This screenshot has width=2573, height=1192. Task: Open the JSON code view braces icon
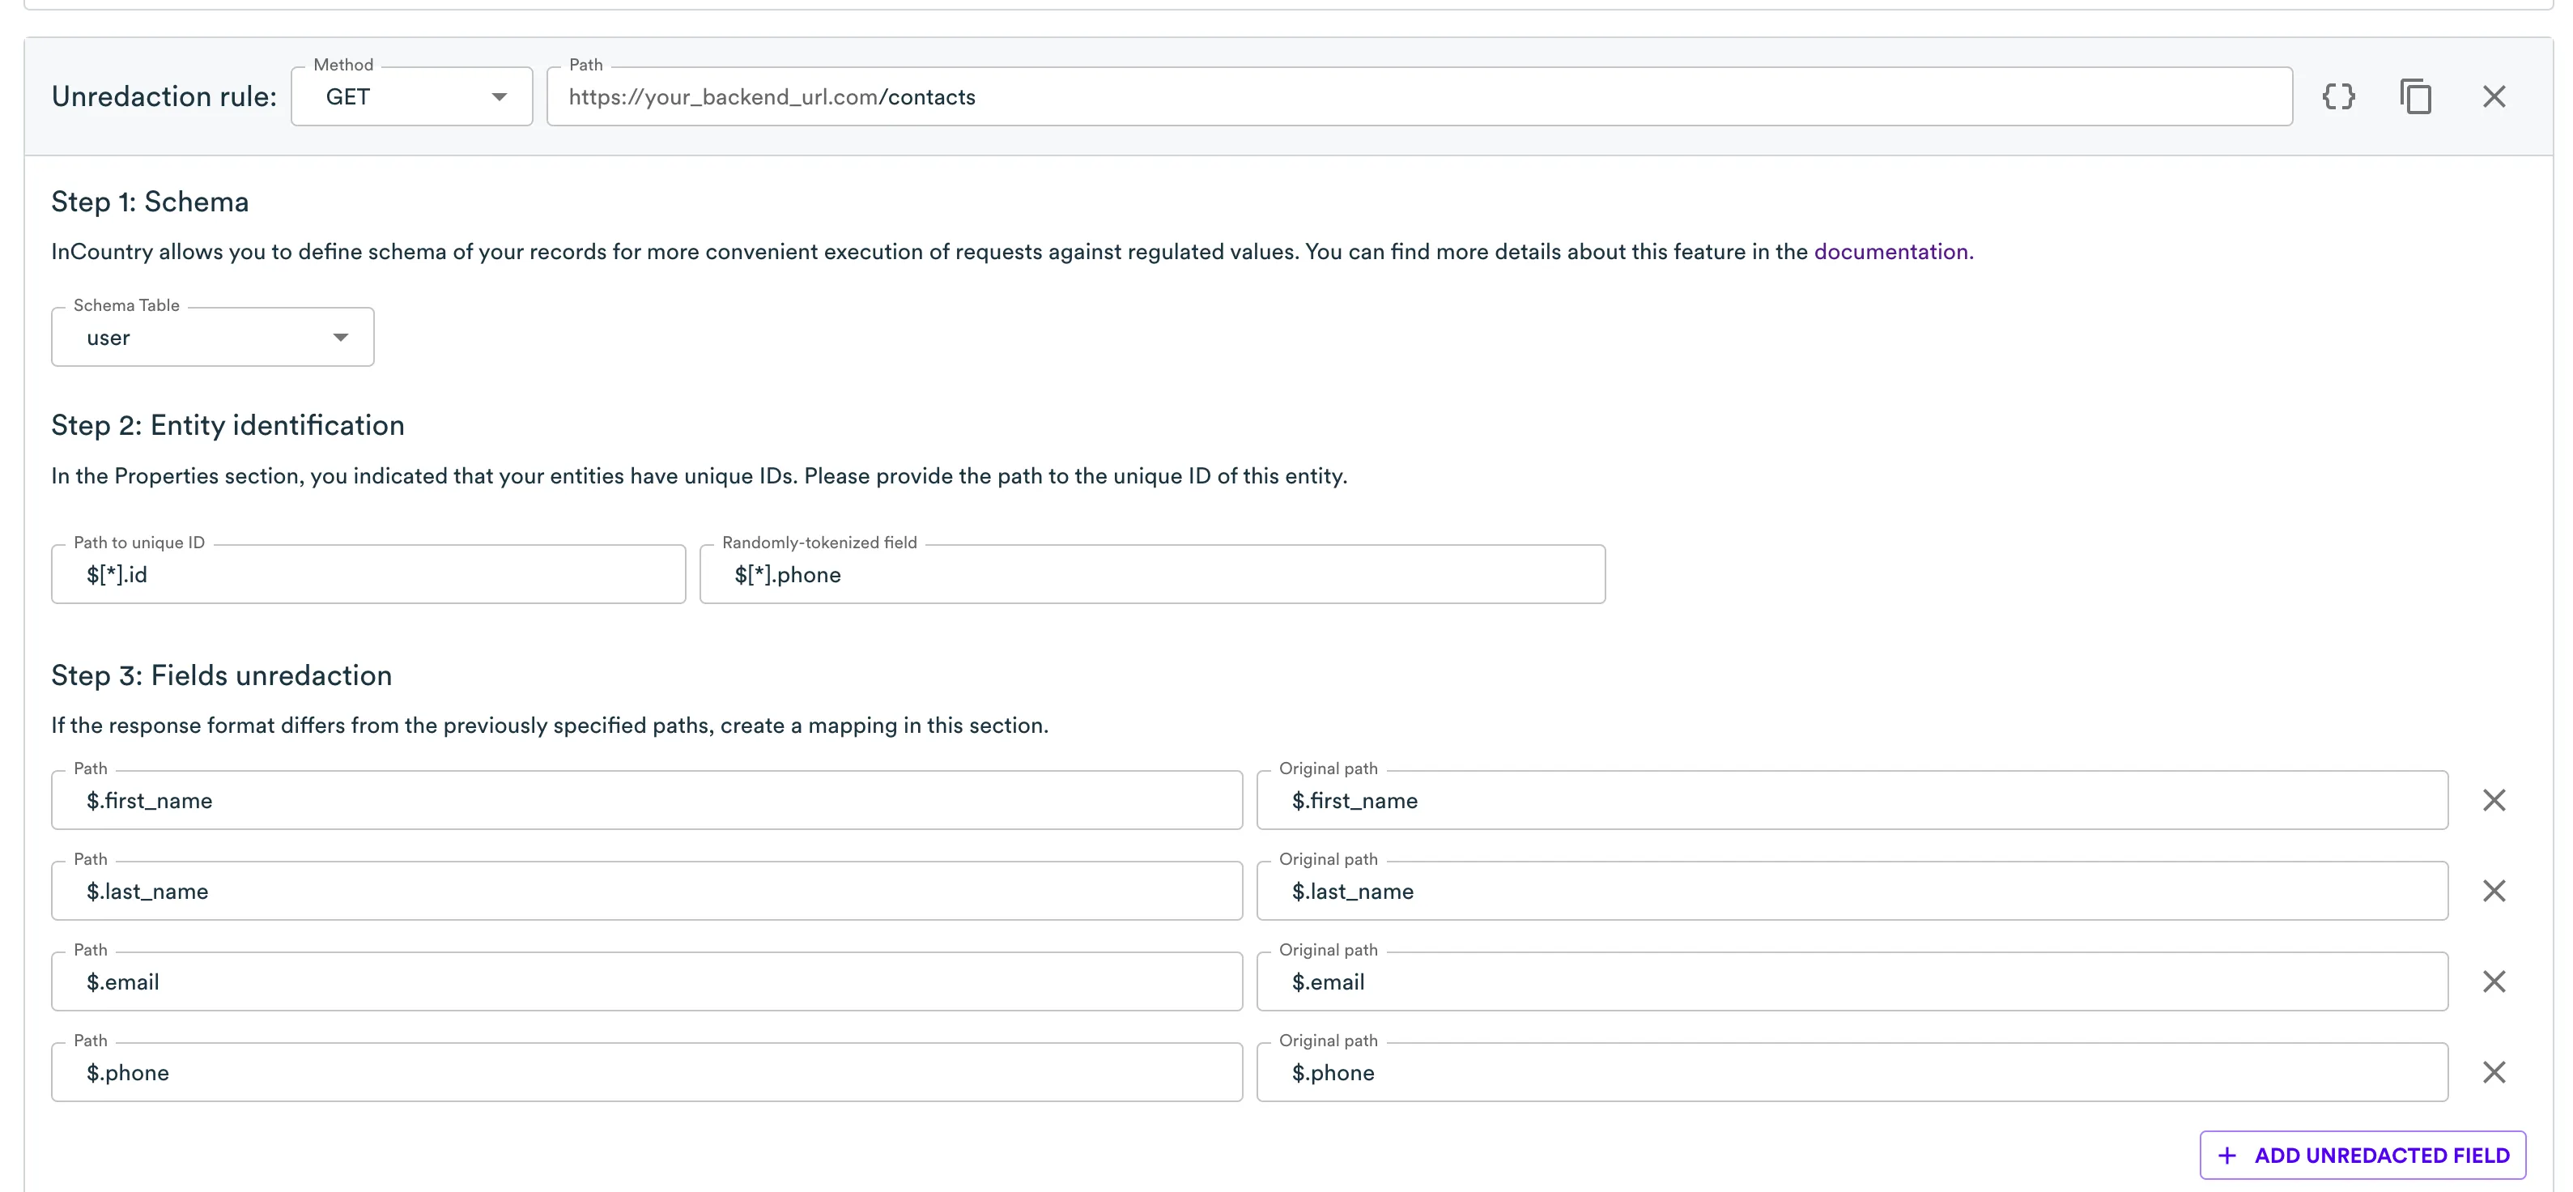click(x=2338, y=97)
